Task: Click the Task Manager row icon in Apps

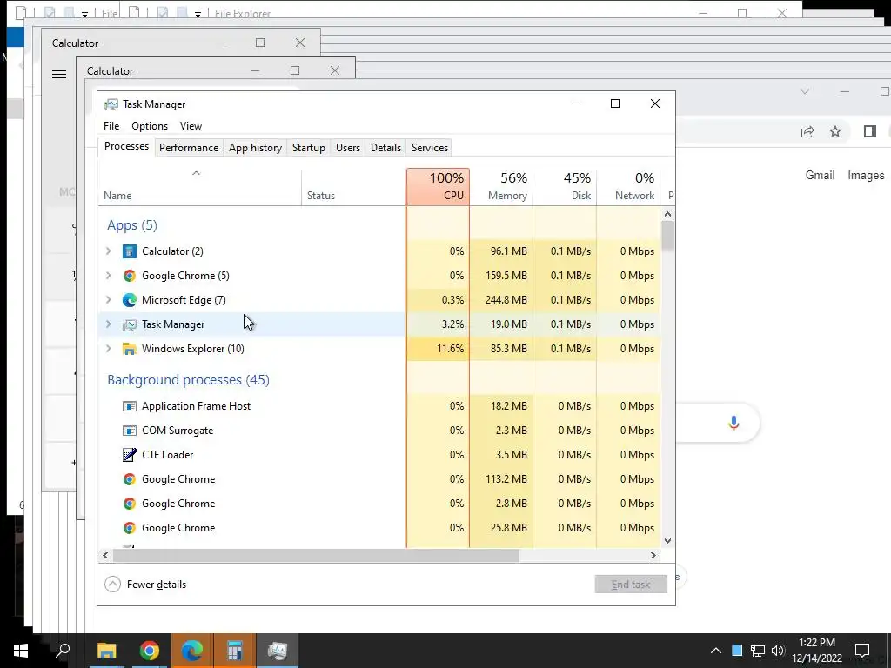Action: tap(130, 324)
